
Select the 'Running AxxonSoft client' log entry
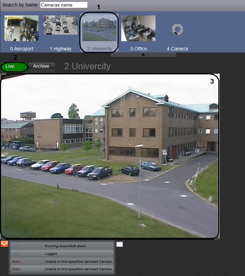pos(65,246)
